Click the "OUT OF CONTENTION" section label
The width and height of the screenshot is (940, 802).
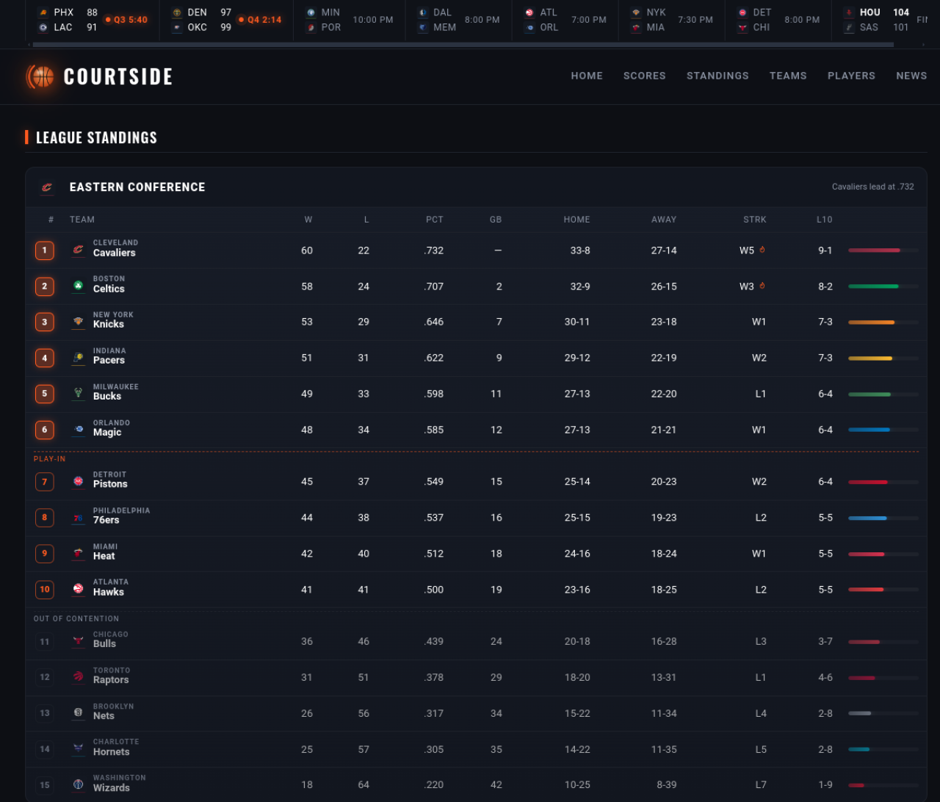point(76,618)
